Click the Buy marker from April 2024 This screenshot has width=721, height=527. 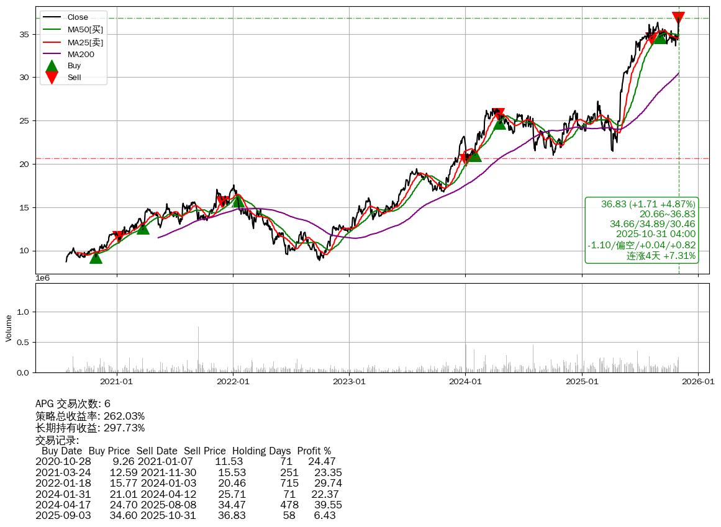[500, 123]
